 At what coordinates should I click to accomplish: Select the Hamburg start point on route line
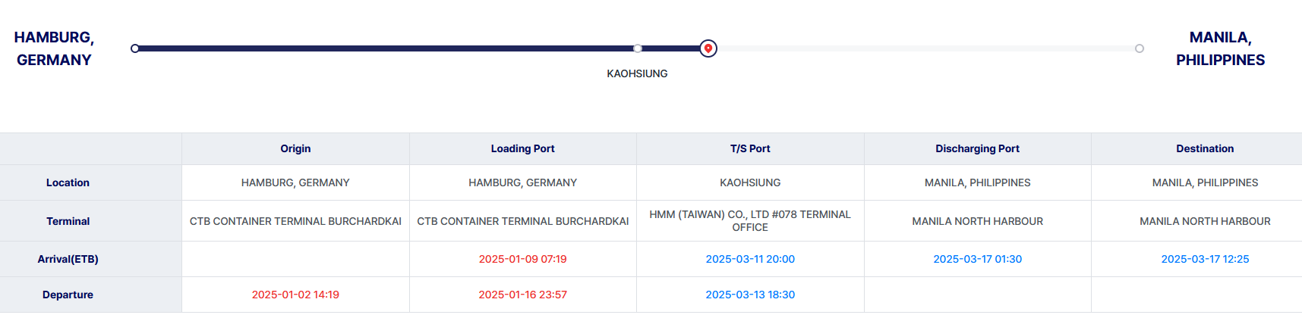click(135, 48)
